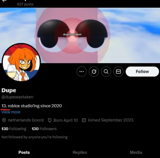Open the three-dot more options button

82,72
